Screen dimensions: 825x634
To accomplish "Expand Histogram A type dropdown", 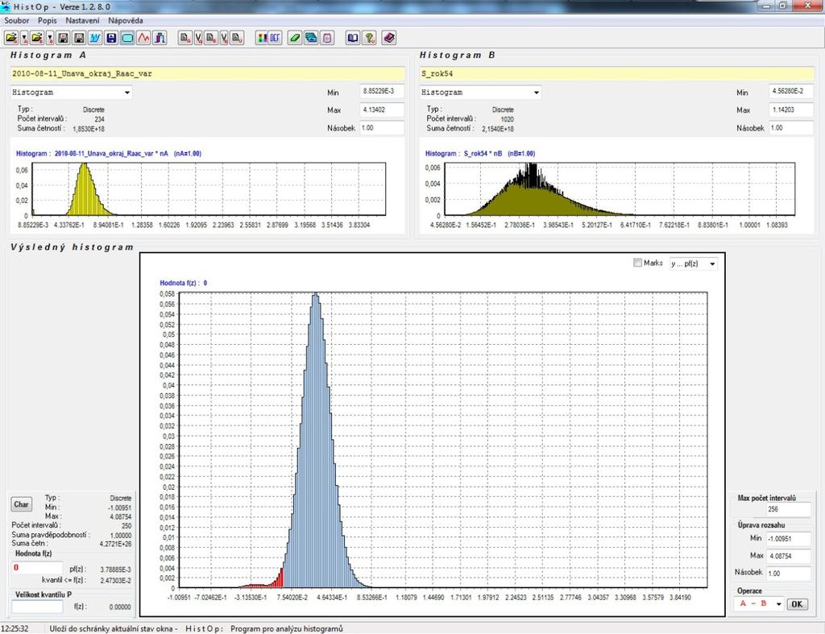I will [126, 93].
